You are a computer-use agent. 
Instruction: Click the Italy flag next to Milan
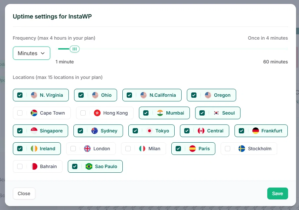coord(142,149)
